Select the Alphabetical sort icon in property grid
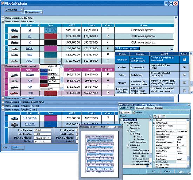Screen dimensions: 193x180 pos(159,116)
